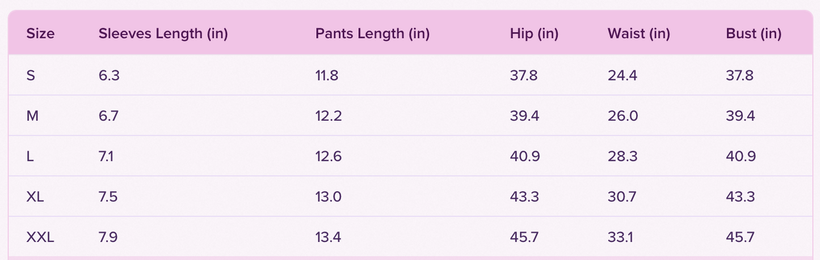This screenshot has width=820, height=260.
Task: Click pants length value 12.2
Action: [329, 116]
